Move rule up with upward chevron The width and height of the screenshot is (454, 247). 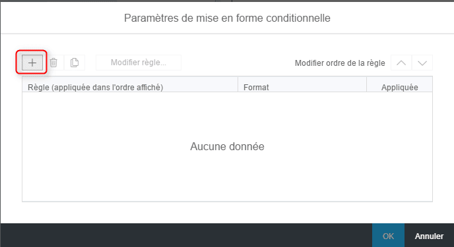coord(401,63)
